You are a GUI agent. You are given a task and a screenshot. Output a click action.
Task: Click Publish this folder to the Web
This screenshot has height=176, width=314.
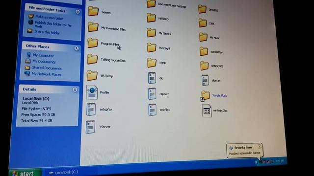point(53,25)
